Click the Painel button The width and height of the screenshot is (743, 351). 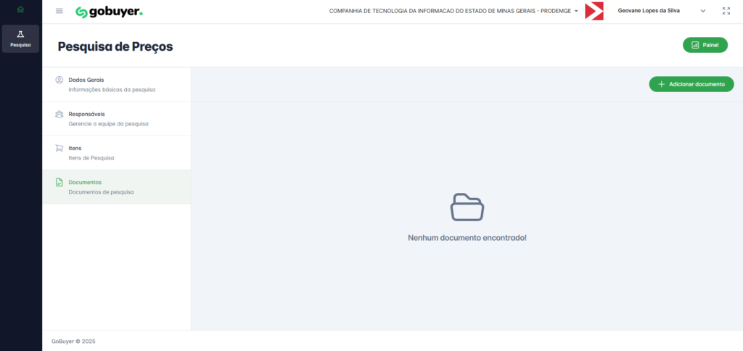click(705, 45)
